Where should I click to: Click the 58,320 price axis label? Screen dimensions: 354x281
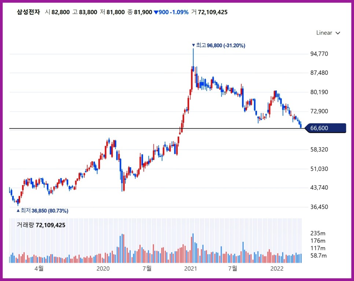pos(319,149)
